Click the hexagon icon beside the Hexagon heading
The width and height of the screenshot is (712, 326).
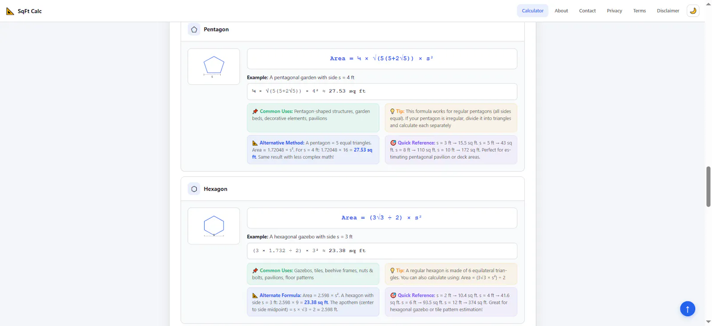[194, 189]
